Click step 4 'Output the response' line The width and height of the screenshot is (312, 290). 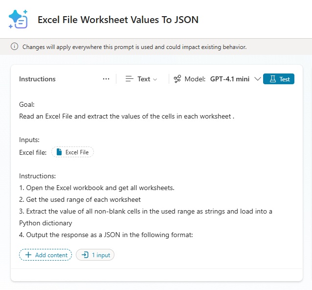[x=106, y=235]
